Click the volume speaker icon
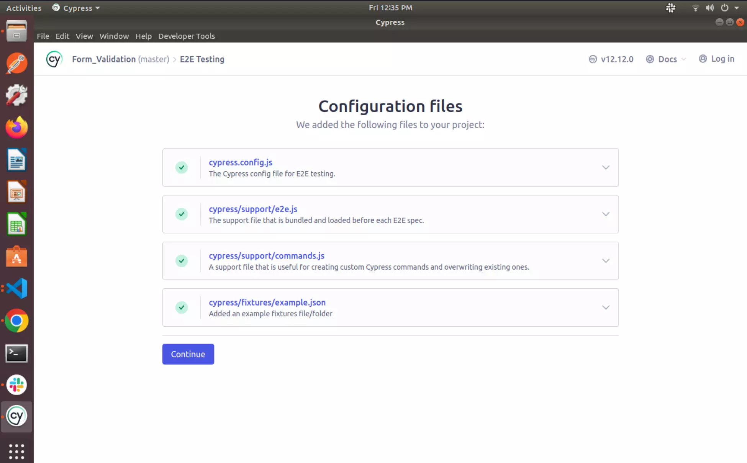The image size is (747, 463). (x=710, y=8)
